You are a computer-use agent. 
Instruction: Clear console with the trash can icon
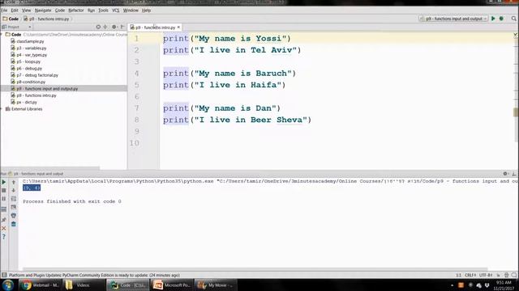[x=14, y=224]
